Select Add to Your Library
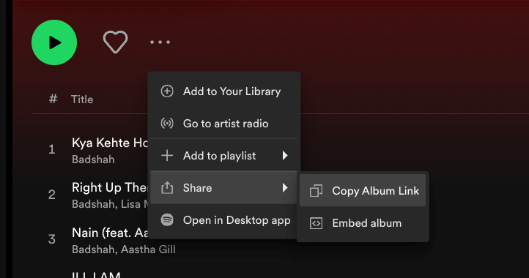Screen dimensions: 529x278 [224, 91]
